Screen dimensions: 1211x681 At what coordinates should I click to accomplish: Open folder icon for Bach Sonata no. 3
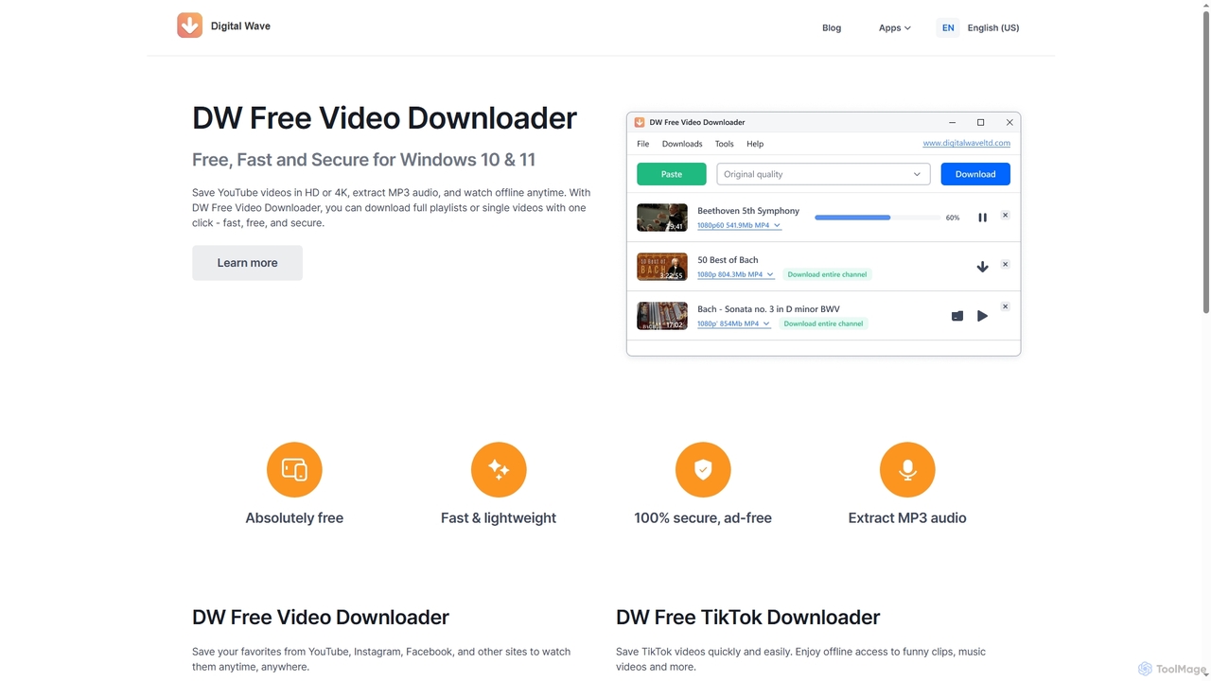[957, 316]
